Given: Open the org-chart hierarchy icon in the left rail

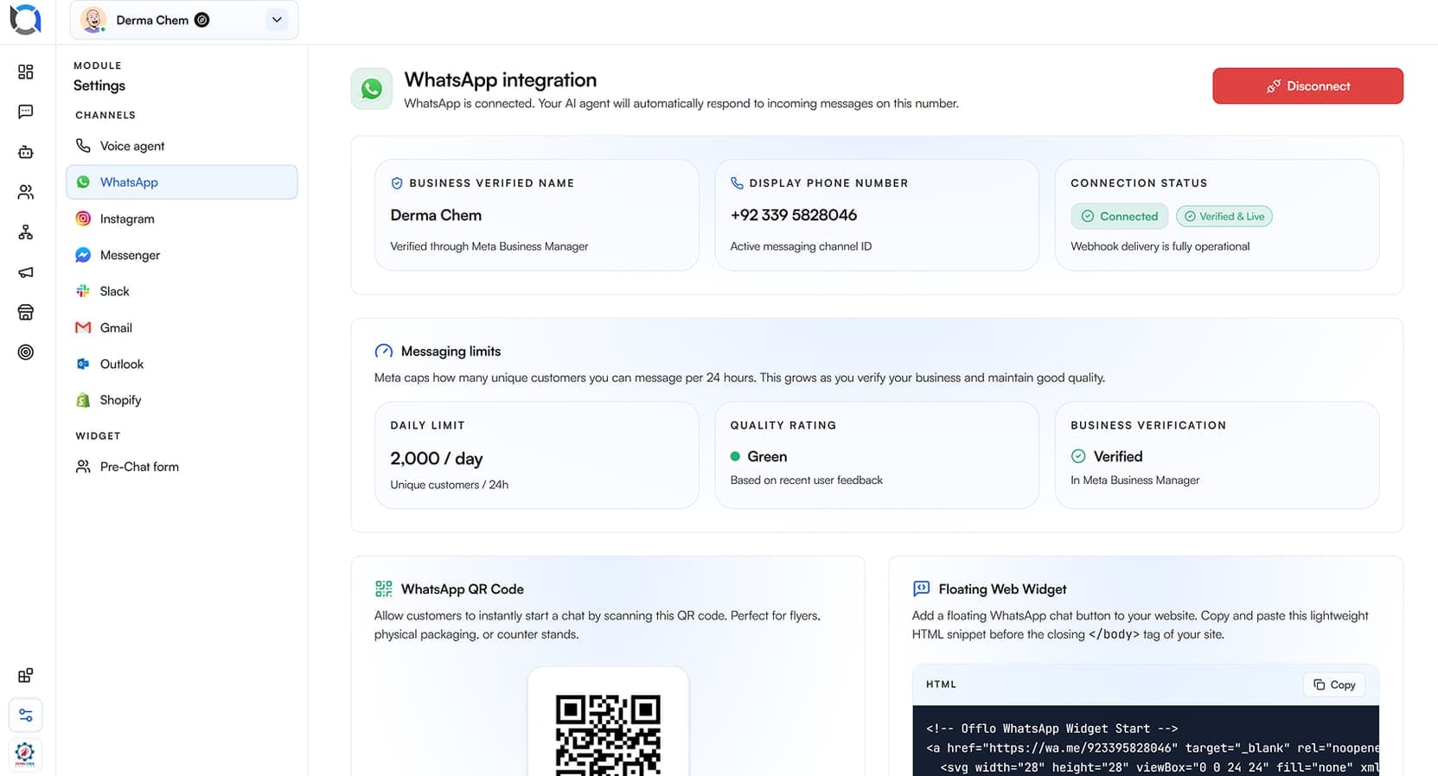Looking at the screenshot, I should [x=26, y=232].
